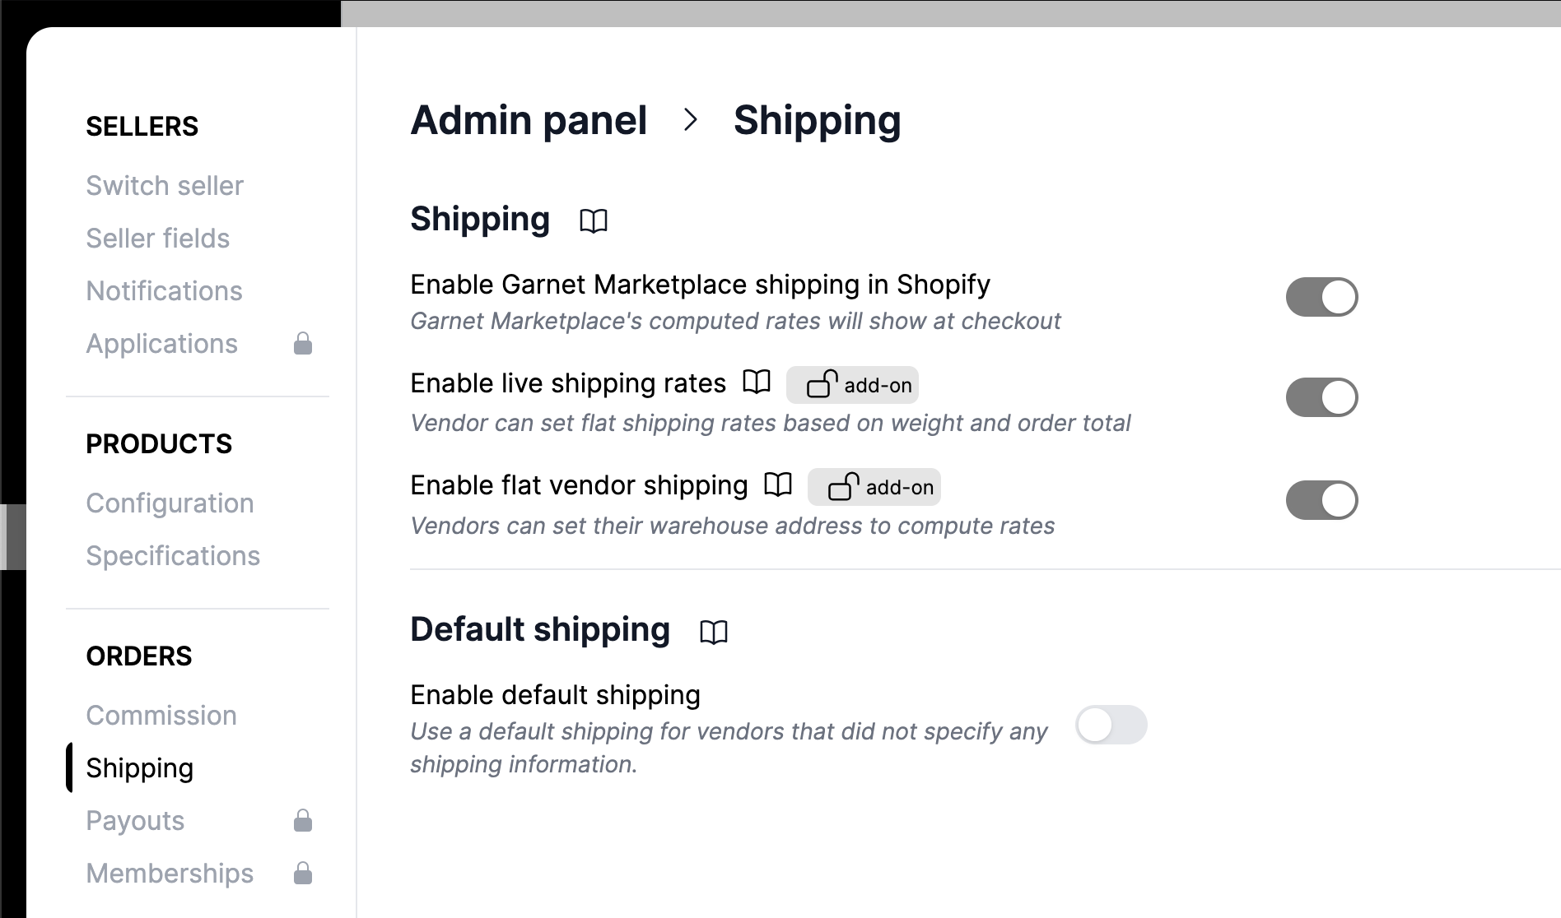Open the Switch seller page

[164, 185]
